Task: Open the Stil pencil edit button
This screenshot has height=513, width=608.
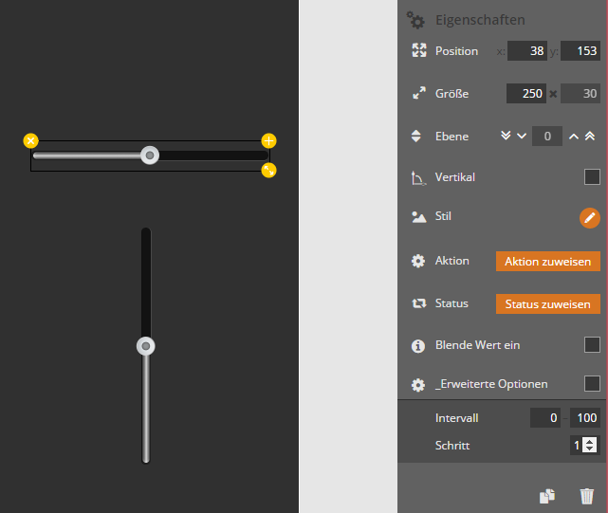Action: click(x=589, y=218)
